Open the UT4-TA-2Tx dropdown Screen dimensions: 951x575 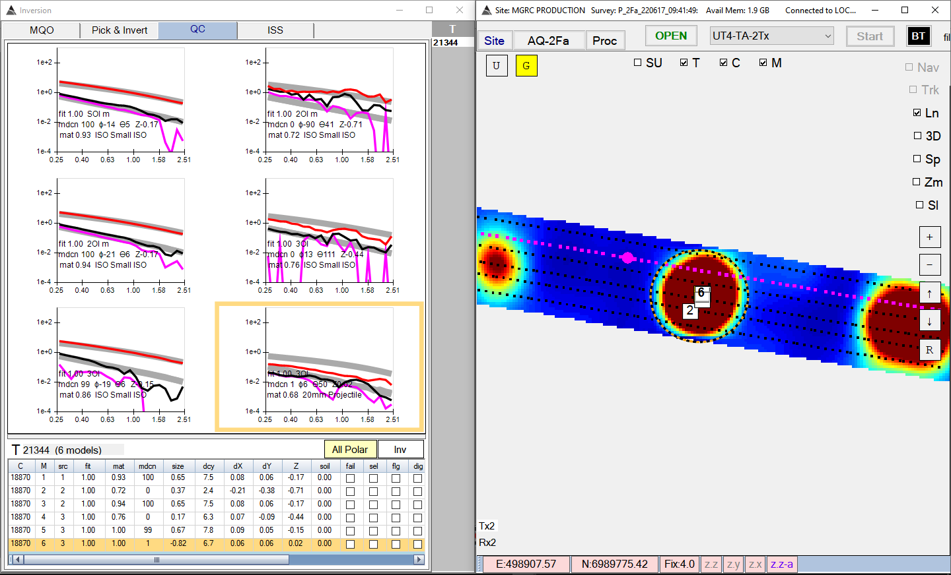pos(772,36)
